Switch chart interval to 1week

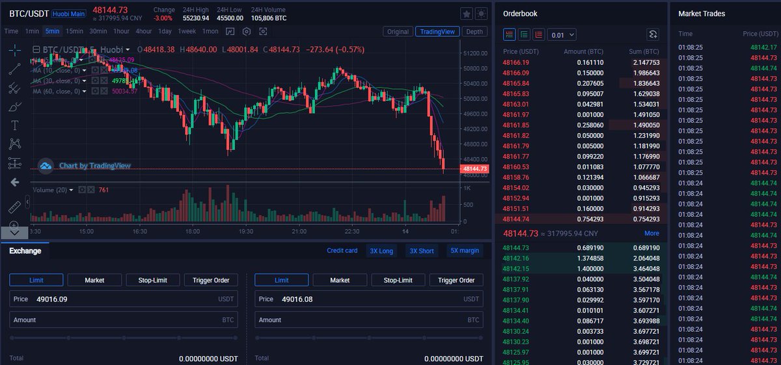click(187, 31)
